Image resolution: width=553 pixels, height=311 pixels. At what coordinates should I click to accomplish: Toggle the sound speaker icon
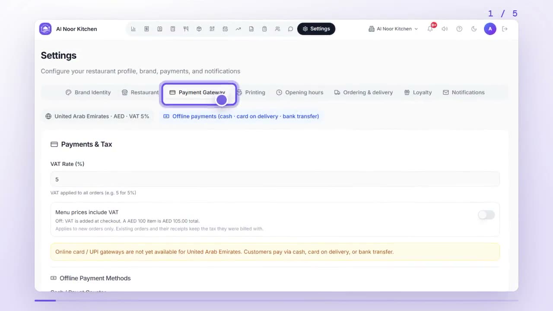tap(445, 29)
